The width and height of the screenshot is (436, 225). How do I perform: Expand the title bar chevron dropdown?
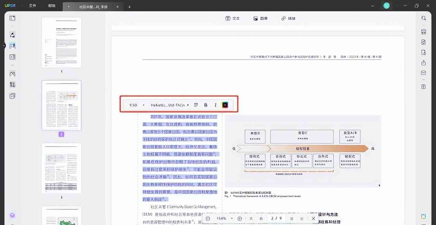[372, 6]
